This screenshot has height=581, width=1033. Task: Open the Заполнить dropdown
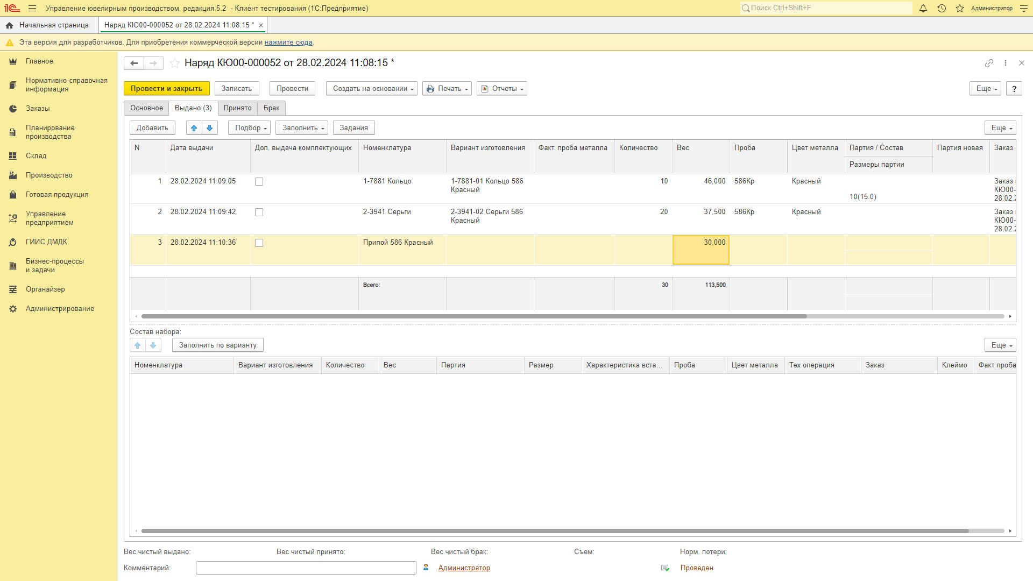tap(302, 128)
